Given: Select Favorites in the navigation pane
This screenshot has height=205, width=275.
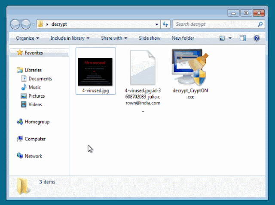Looking at the screenshot, I should [x=39, y=53].
